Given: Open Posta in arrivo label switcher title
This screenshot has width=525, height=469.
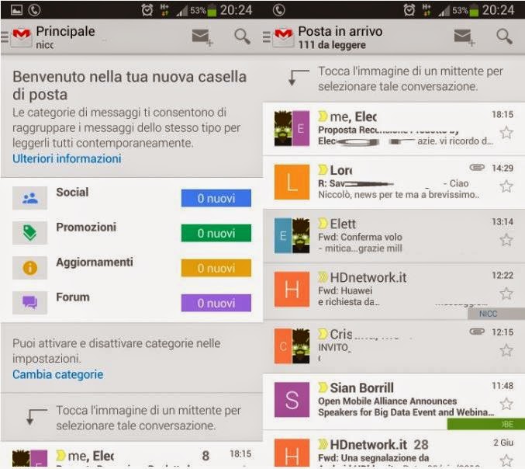Looking at the screenshot, I should point(340,37).
